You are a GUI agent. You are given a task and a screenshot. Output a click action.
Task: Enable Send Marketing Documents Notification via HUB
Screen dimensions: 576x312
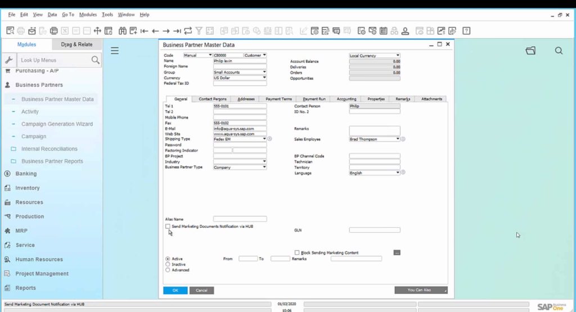pos(168,227)
